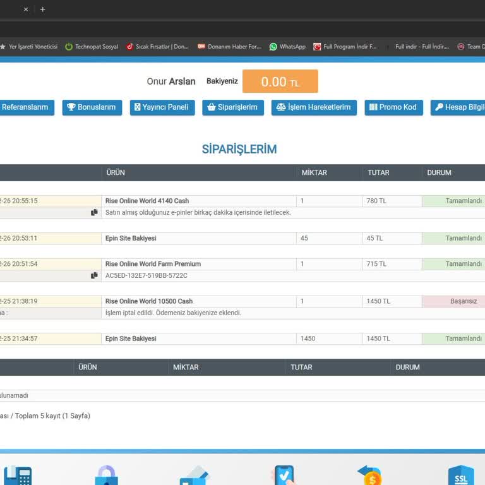Click the 20:51:54 order date cell

point(51,264)
